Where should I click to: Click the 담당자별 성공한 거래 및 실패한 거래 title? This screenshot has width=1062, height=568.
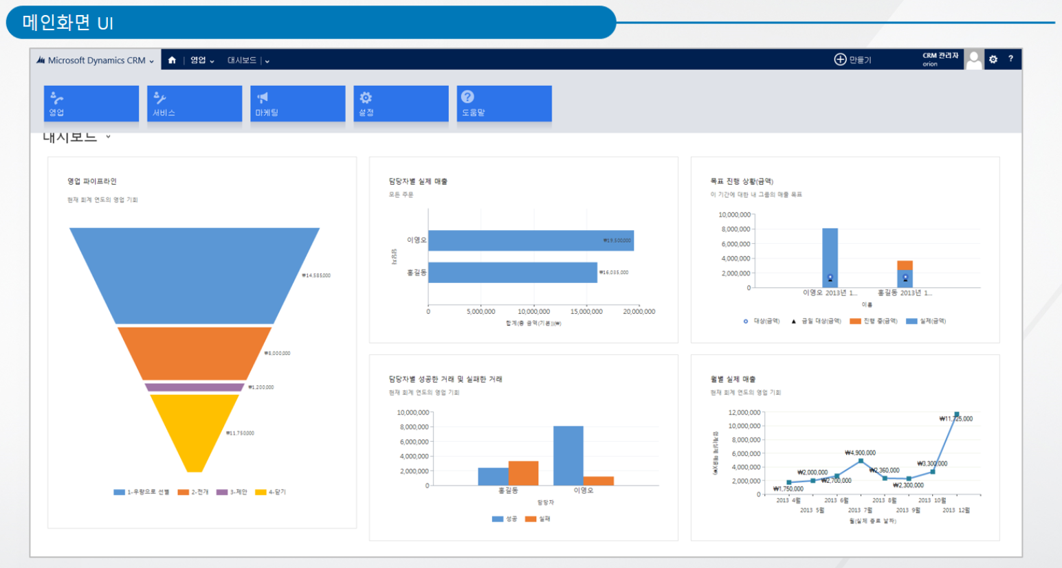click(445, 379)
